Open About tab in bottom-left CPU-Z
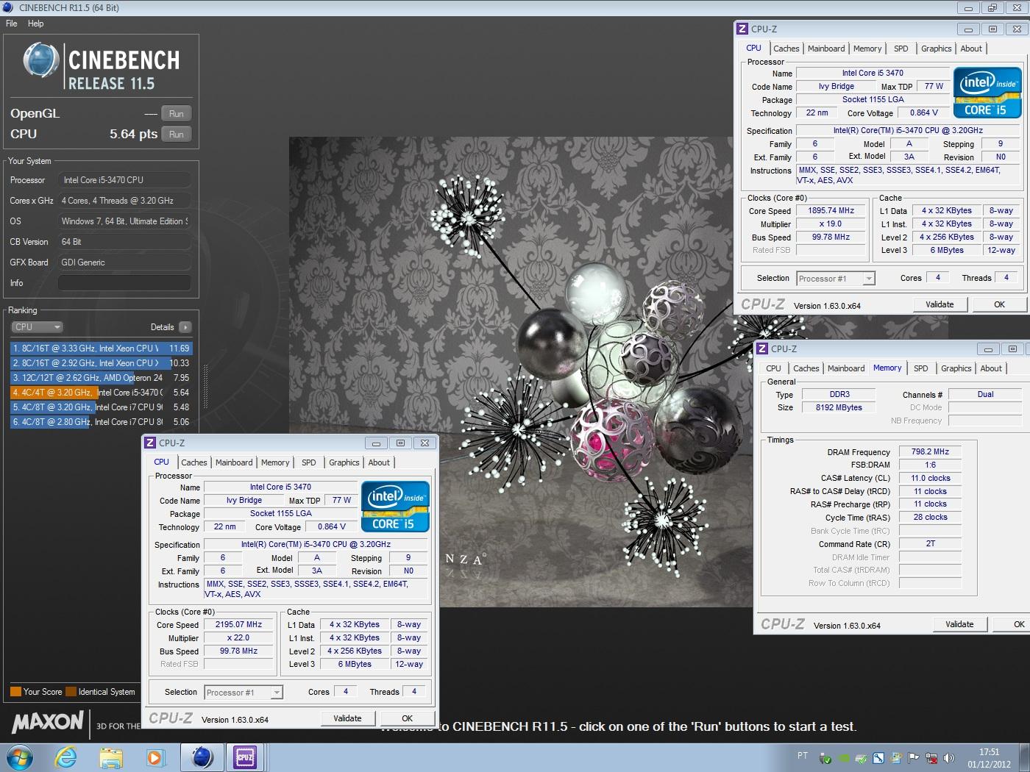 pyautogui.click(x=379, y=462)
